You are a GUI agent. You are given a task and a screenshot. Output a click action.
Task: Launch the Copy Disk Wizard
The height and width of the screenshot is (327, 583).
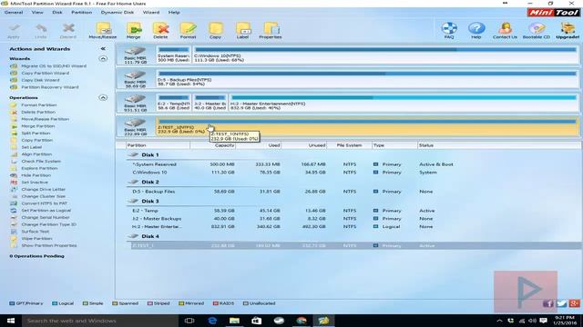40,80
